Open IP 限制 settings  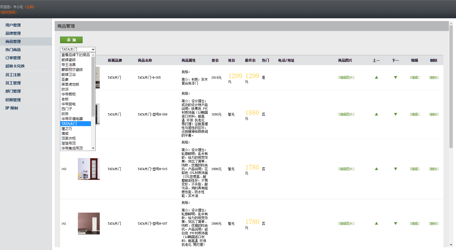[12, 108]
